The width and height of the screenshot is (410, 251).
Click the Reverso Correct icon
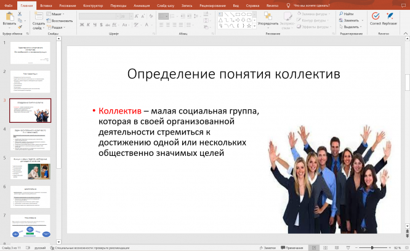[375, 16]
